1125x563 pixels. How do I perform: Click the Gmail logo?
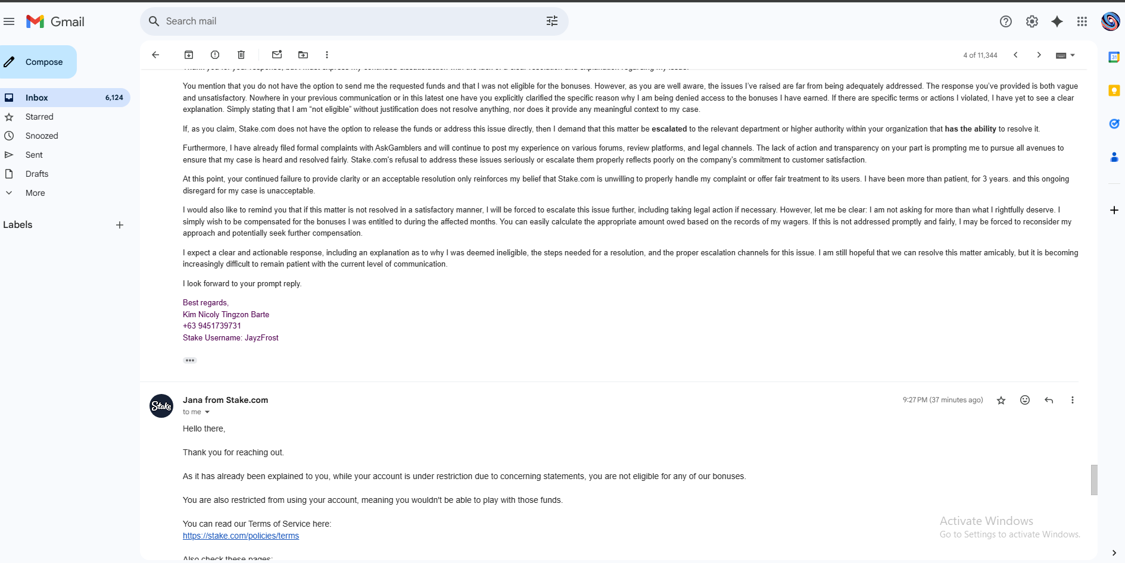coord(55,21)
